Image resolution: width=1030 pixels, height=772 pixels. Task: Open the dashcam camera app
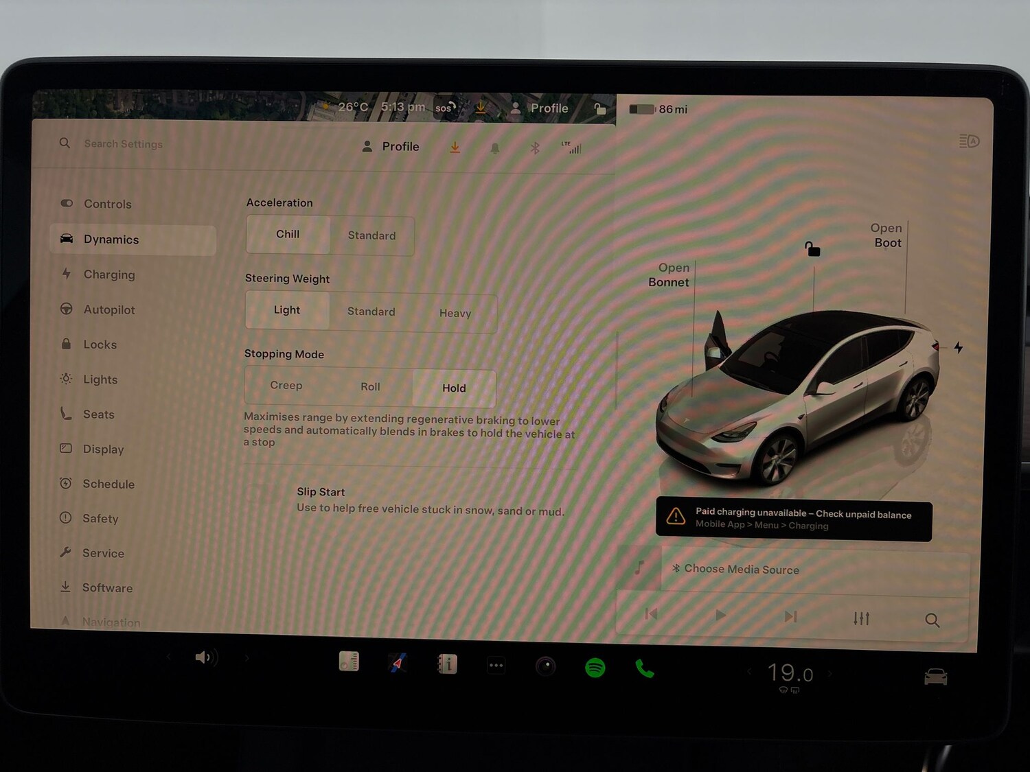(545, 666)
